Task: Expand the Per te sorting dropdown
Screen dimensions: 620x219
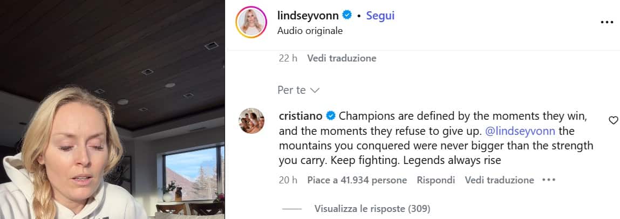Action: 298,90
